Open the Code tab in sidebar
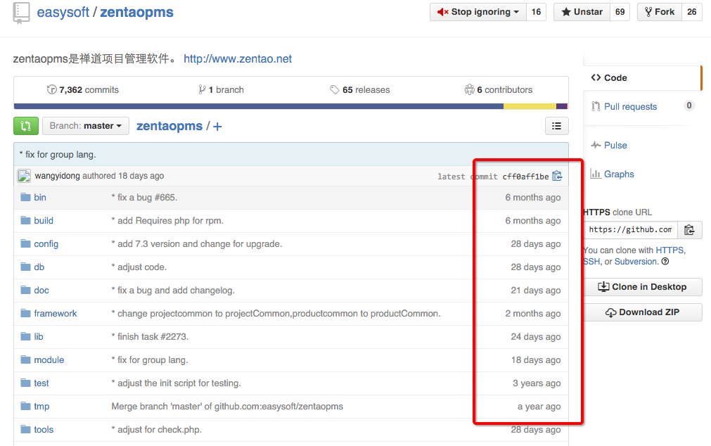Screen dimensions: 711x446 click(615, 78)
